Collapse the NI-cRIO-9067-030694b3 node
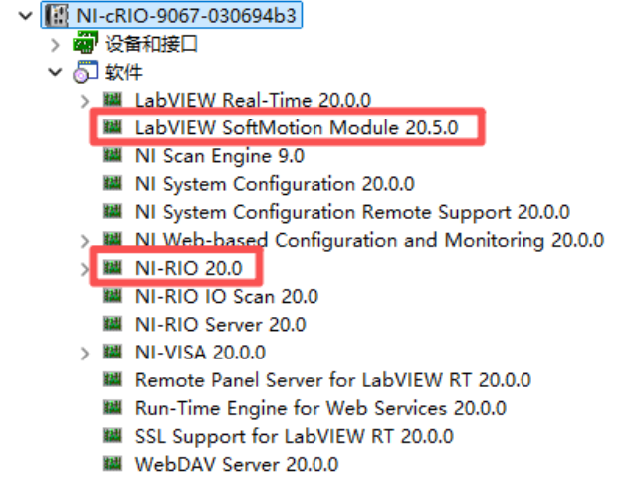 pyautogui.click(x=26, y=16)
